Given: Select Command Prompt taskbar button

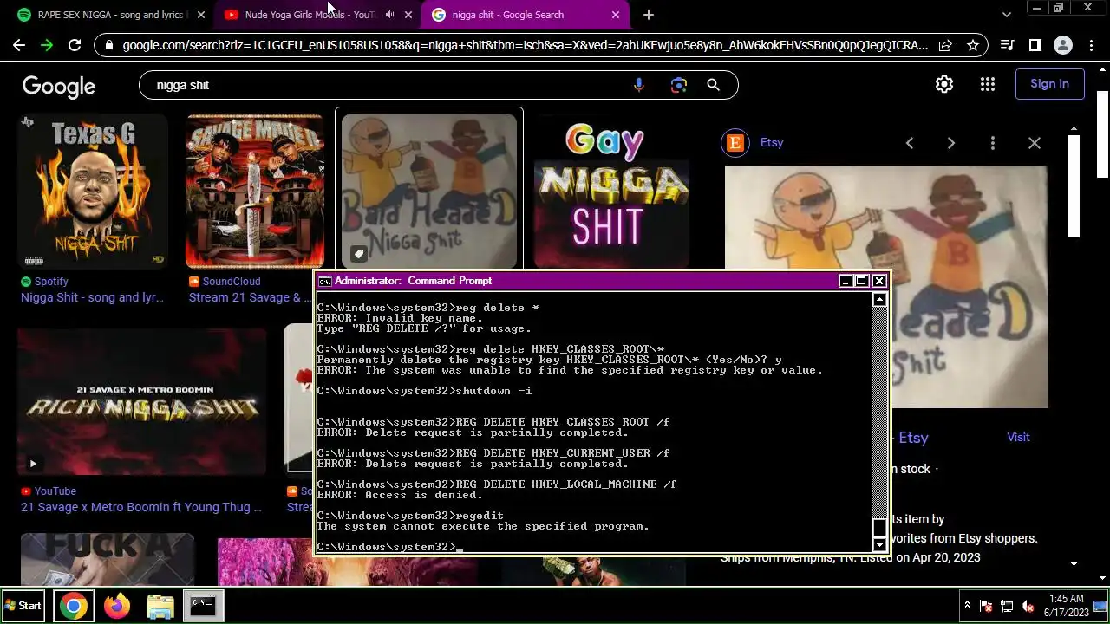Looking at the screenshot, I should pos(203,606).
